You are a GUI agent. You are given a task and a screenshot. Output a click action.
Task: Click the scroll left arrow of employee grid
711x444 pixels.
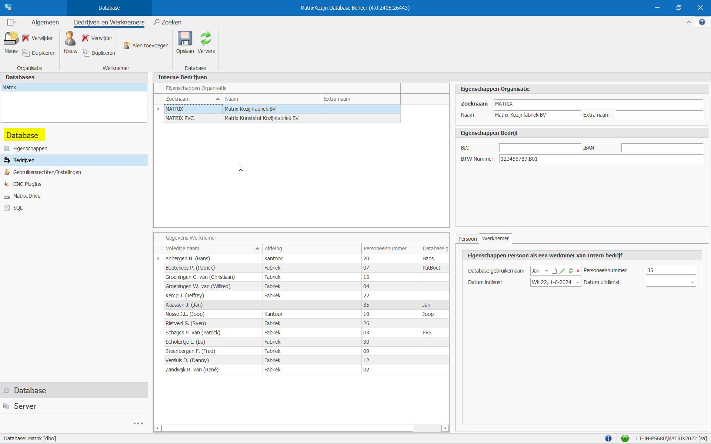coord(158,428)
